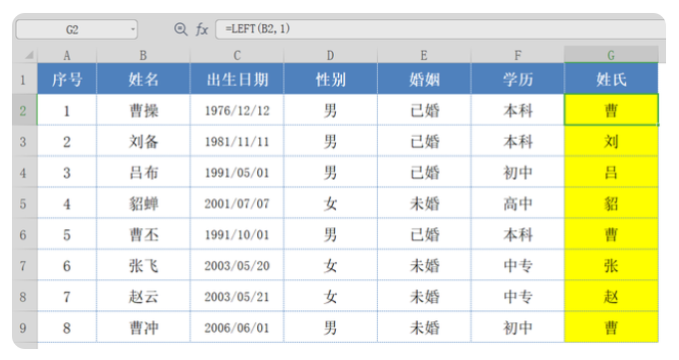Select the cell containing 曹丕
The width and height of the screenshot is (679, 360).
pyautogui.click(x=143, y=234)
